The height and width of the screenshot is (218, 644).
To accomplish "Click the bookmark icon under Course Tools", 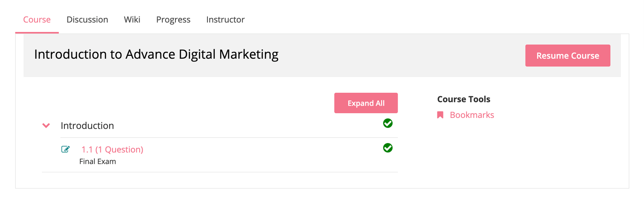I will point(440,115).
